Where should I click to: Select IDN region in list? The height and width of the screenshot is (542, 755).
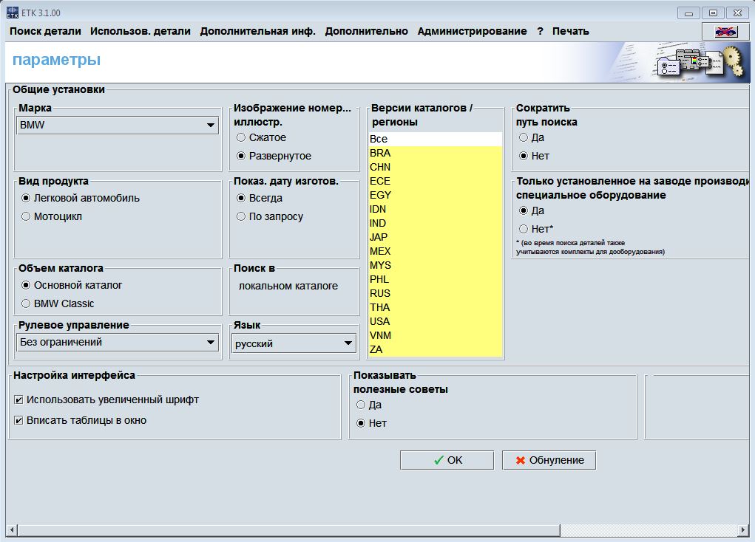coord(436,209)
